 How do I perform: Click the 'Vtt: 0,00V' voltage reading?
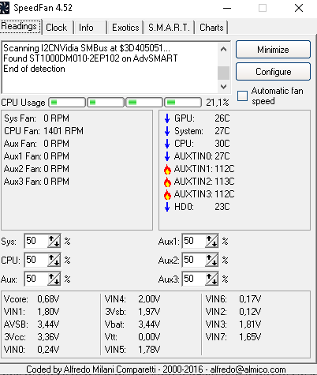tap(132, 337)
